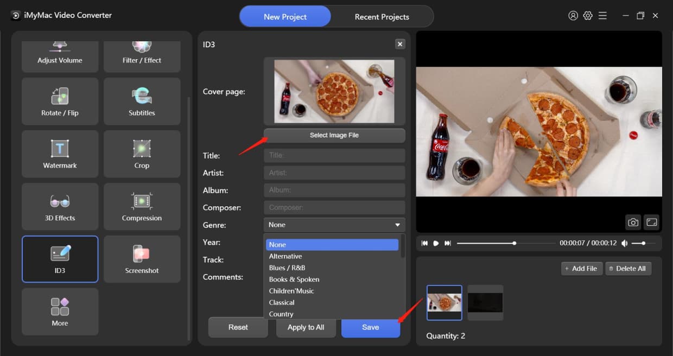Click the Artist input field
This screenshot has height=356, width=673.
pos(334,173)
